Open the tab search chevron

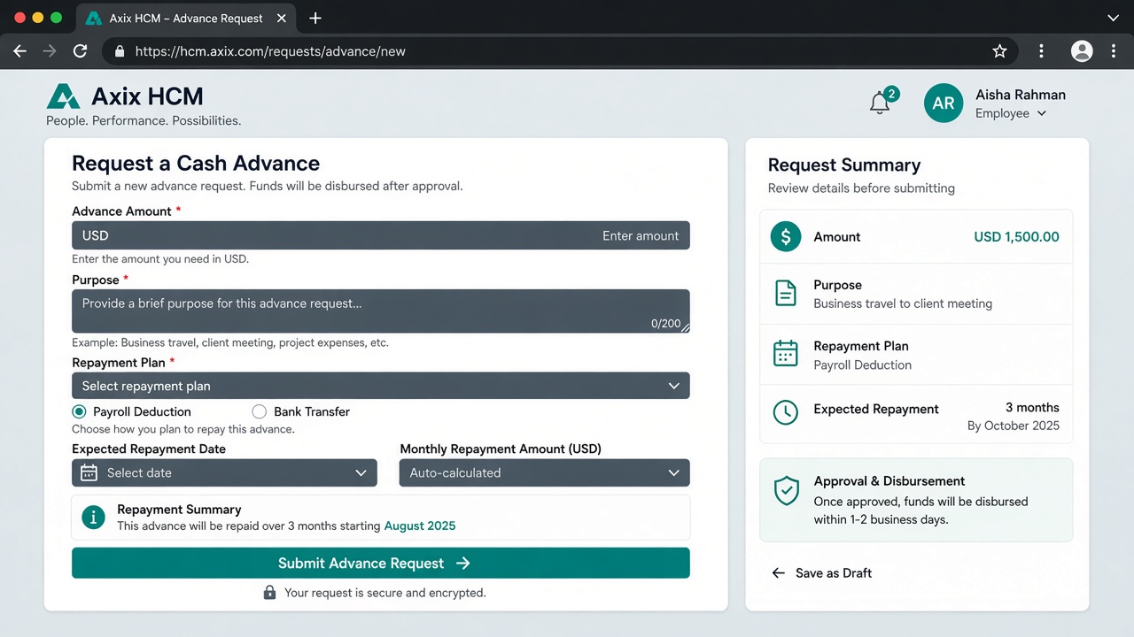point(1114,18)
